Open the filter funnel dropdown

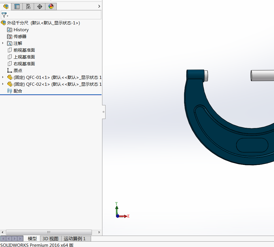click(x=5, y=15)
